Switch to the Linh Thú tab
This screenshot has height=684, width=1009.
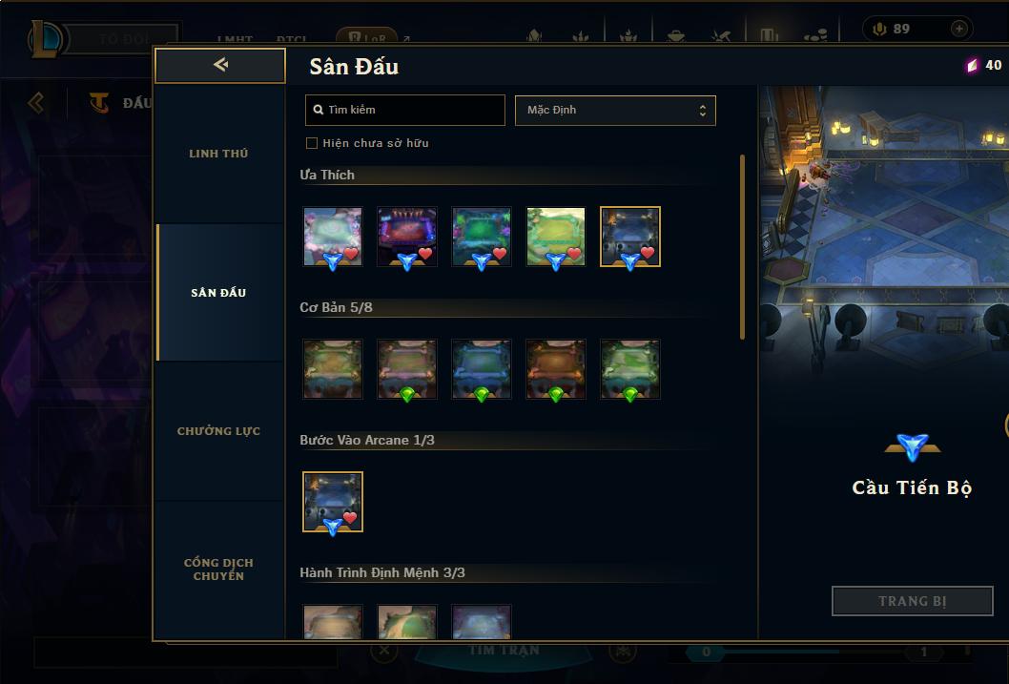click(218, 154)
